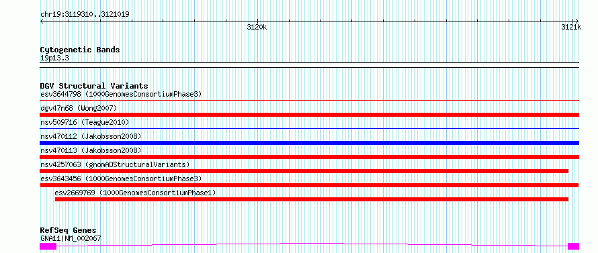Click the 3120k ruler tick label

[257, 27]
